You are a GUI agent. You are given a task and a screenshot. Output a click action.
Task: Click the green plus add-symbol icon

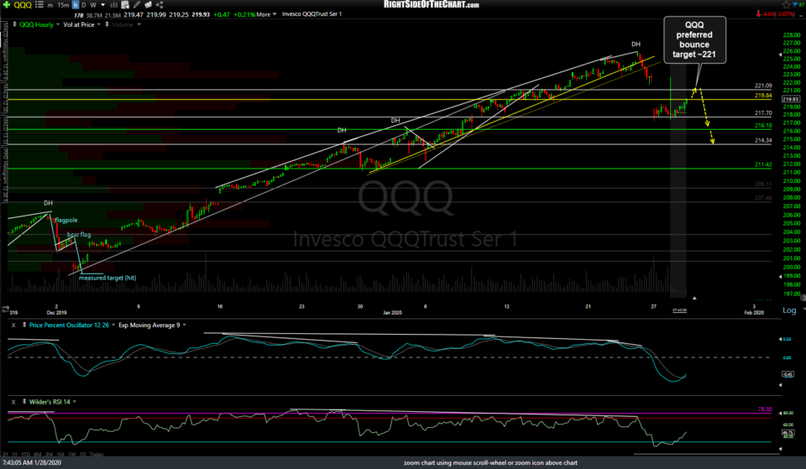pos(6,5)
